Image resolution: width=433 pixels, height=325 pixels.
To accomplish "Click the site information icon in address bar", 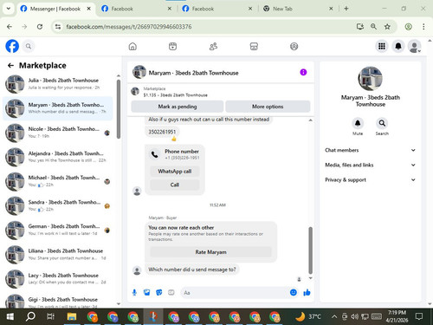I will 58,27.
